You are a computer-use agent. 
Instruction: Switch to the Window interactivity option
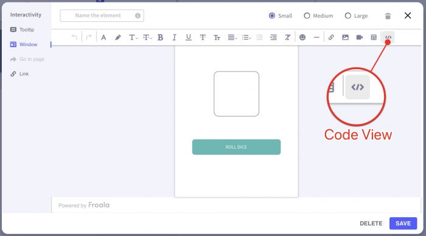(24, 44)
